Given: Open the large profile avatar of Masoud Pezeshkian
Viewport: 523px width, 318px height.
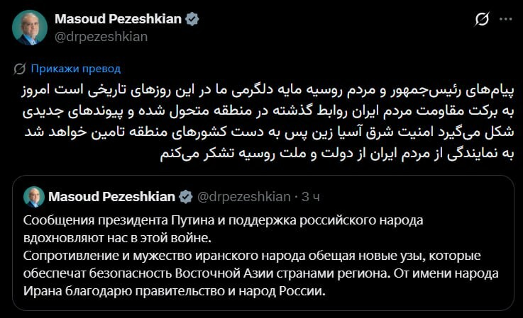Looking at the screenshot, I should pyautogui.click(x=30, y=28).
